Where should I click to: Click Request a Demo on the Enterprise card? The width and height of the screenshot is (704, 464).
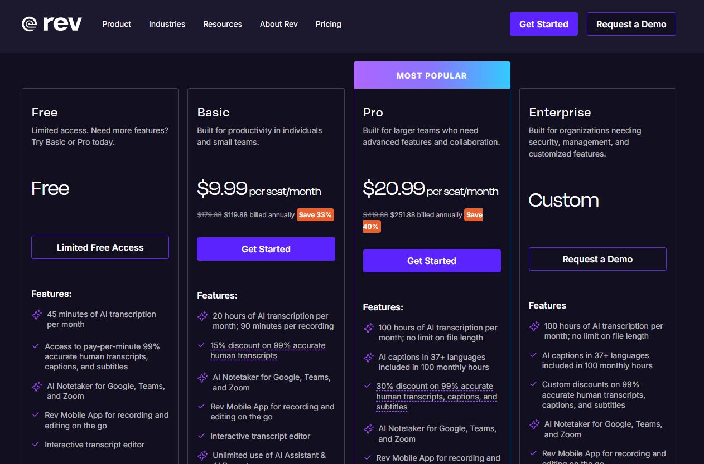(x=597, y=259)
